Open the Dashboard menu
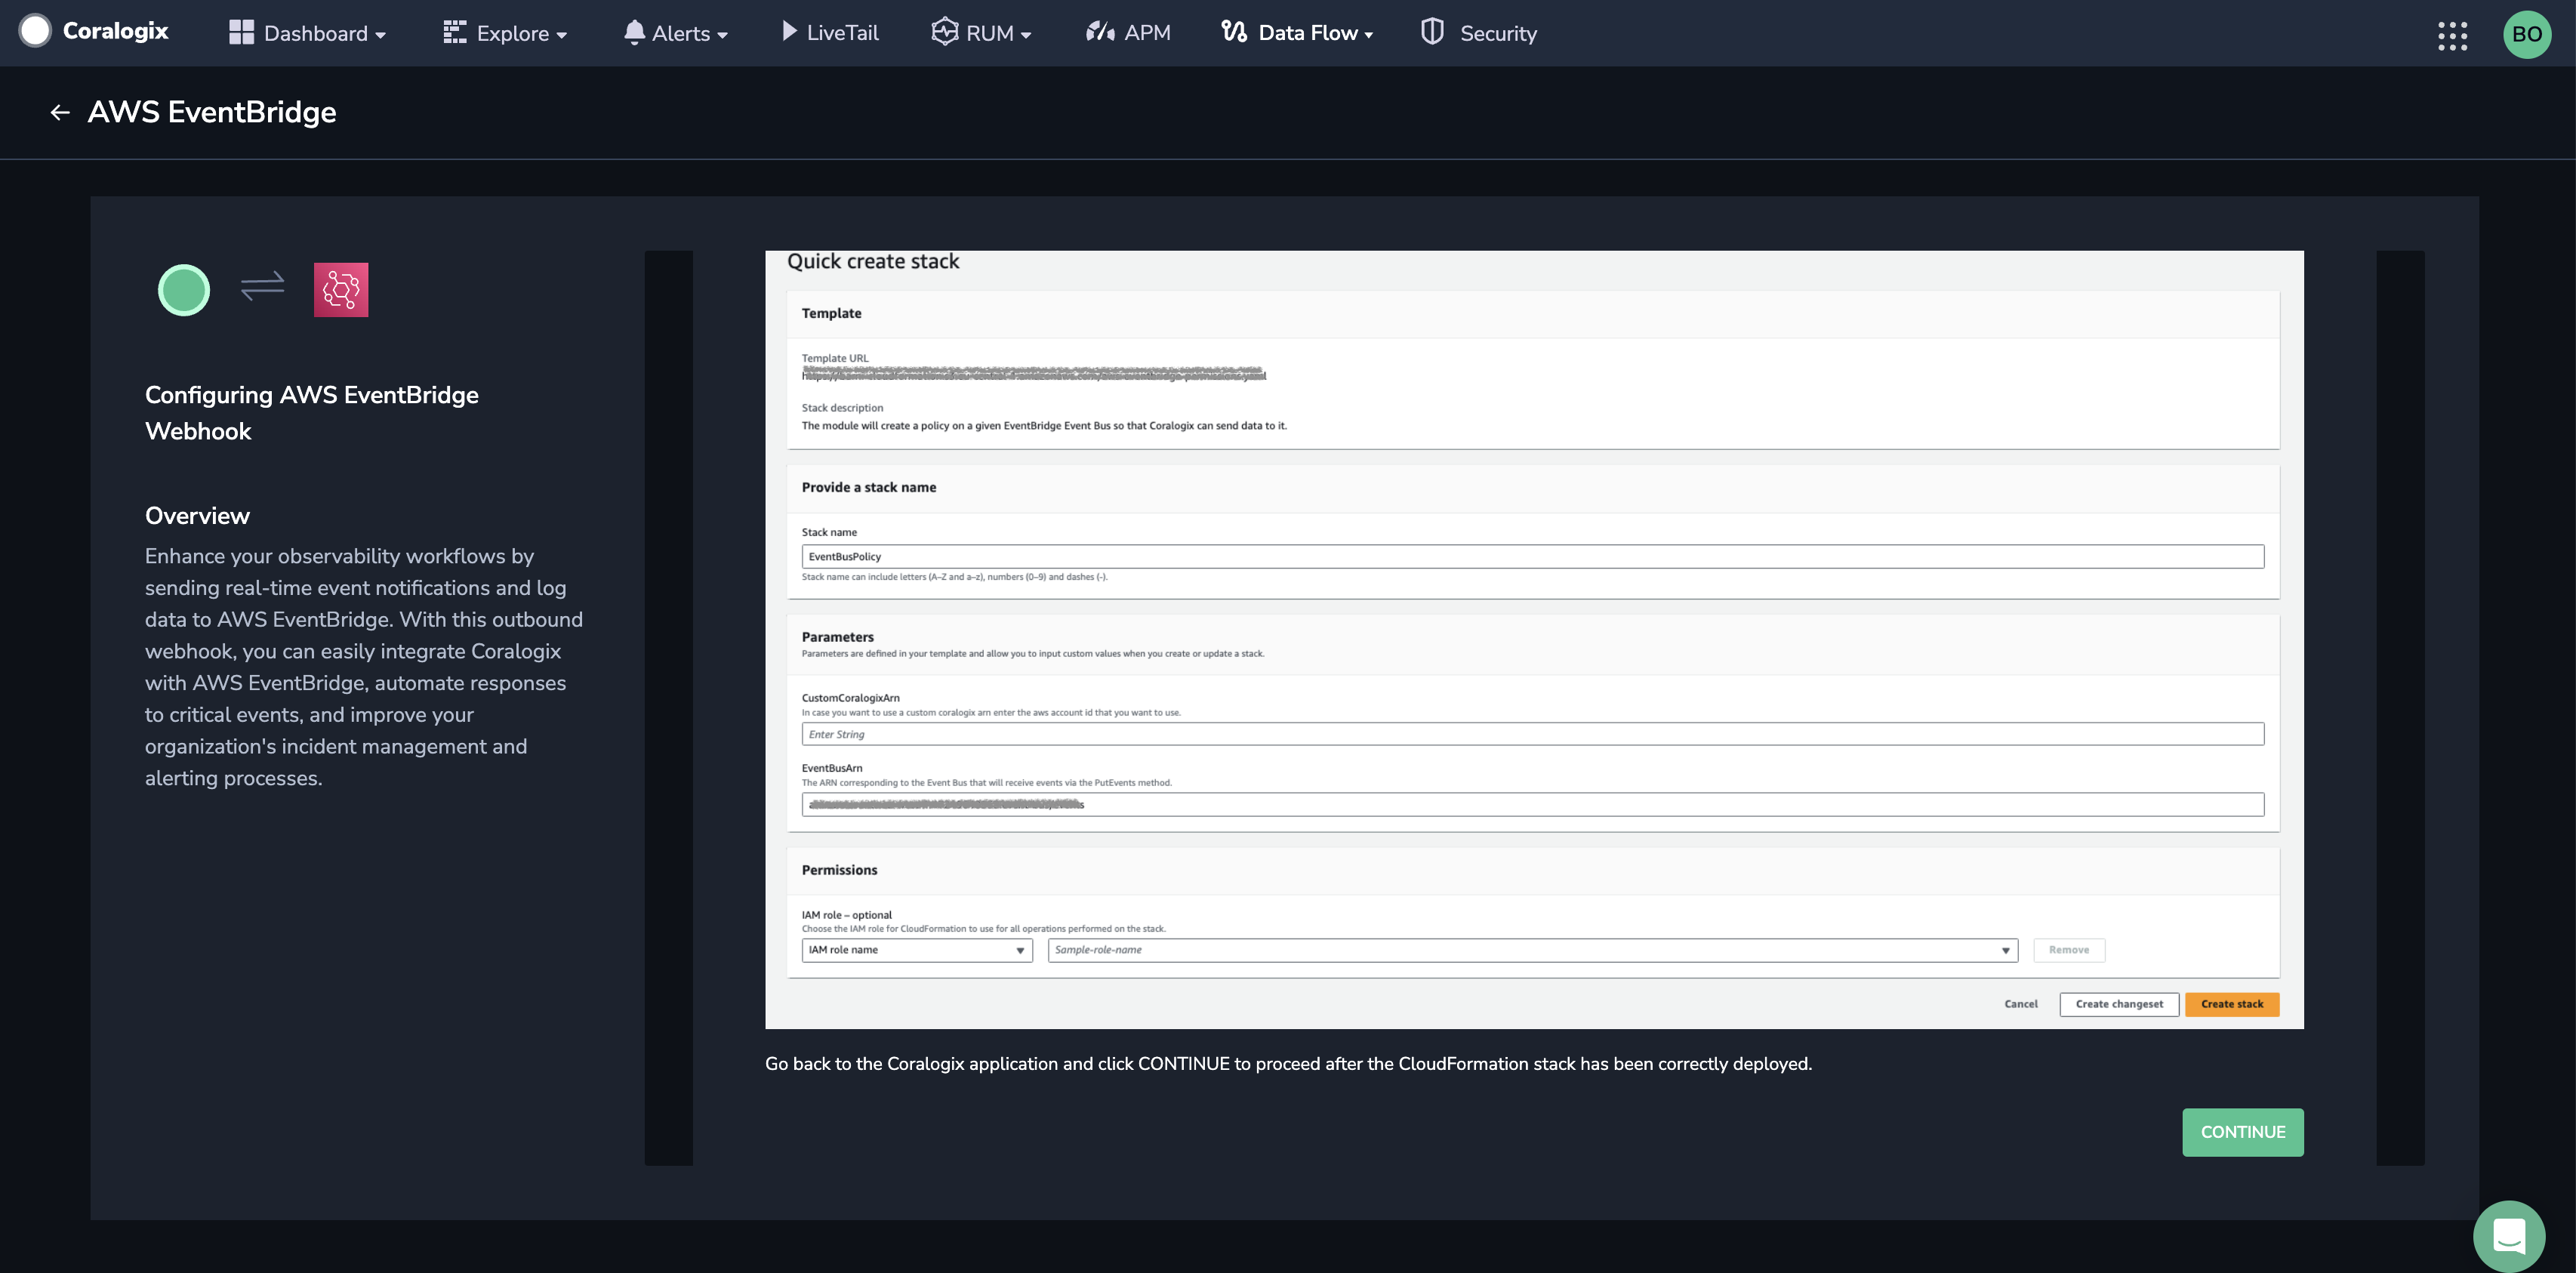 click(x=307, y=33)
